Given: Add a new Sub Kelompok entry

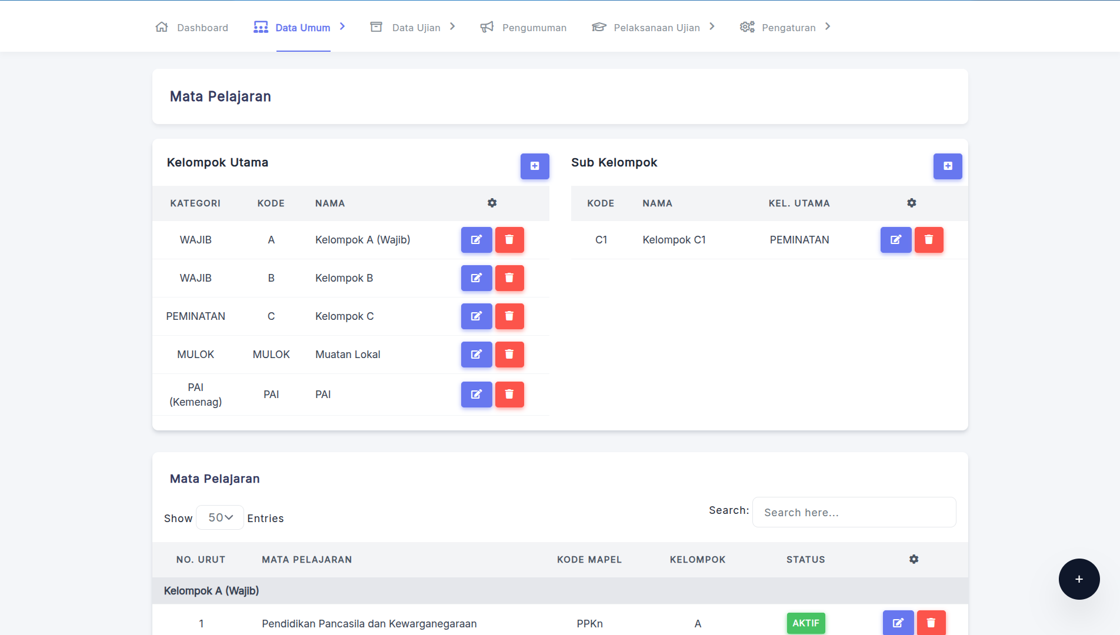Looking at the screenshot, I should click(x=947, y=166).
